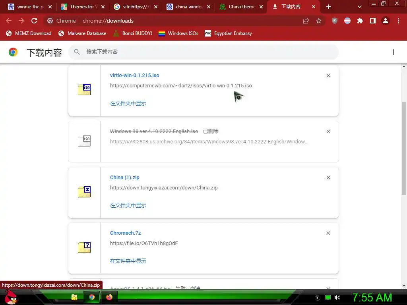Show China (1).zip in folder
407x305 pixels.
point(128,205)
